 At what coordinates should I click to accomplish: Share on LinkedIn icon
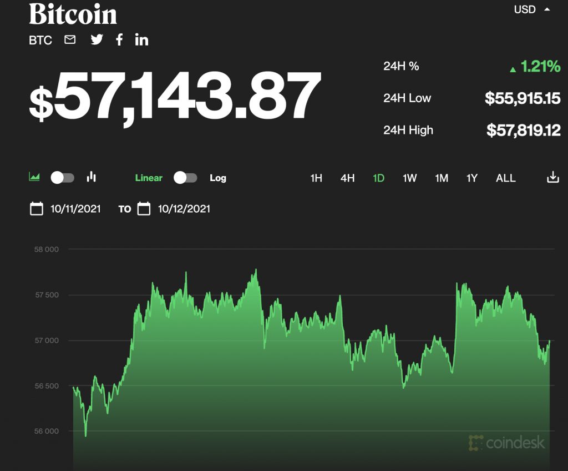pos(141,40)
